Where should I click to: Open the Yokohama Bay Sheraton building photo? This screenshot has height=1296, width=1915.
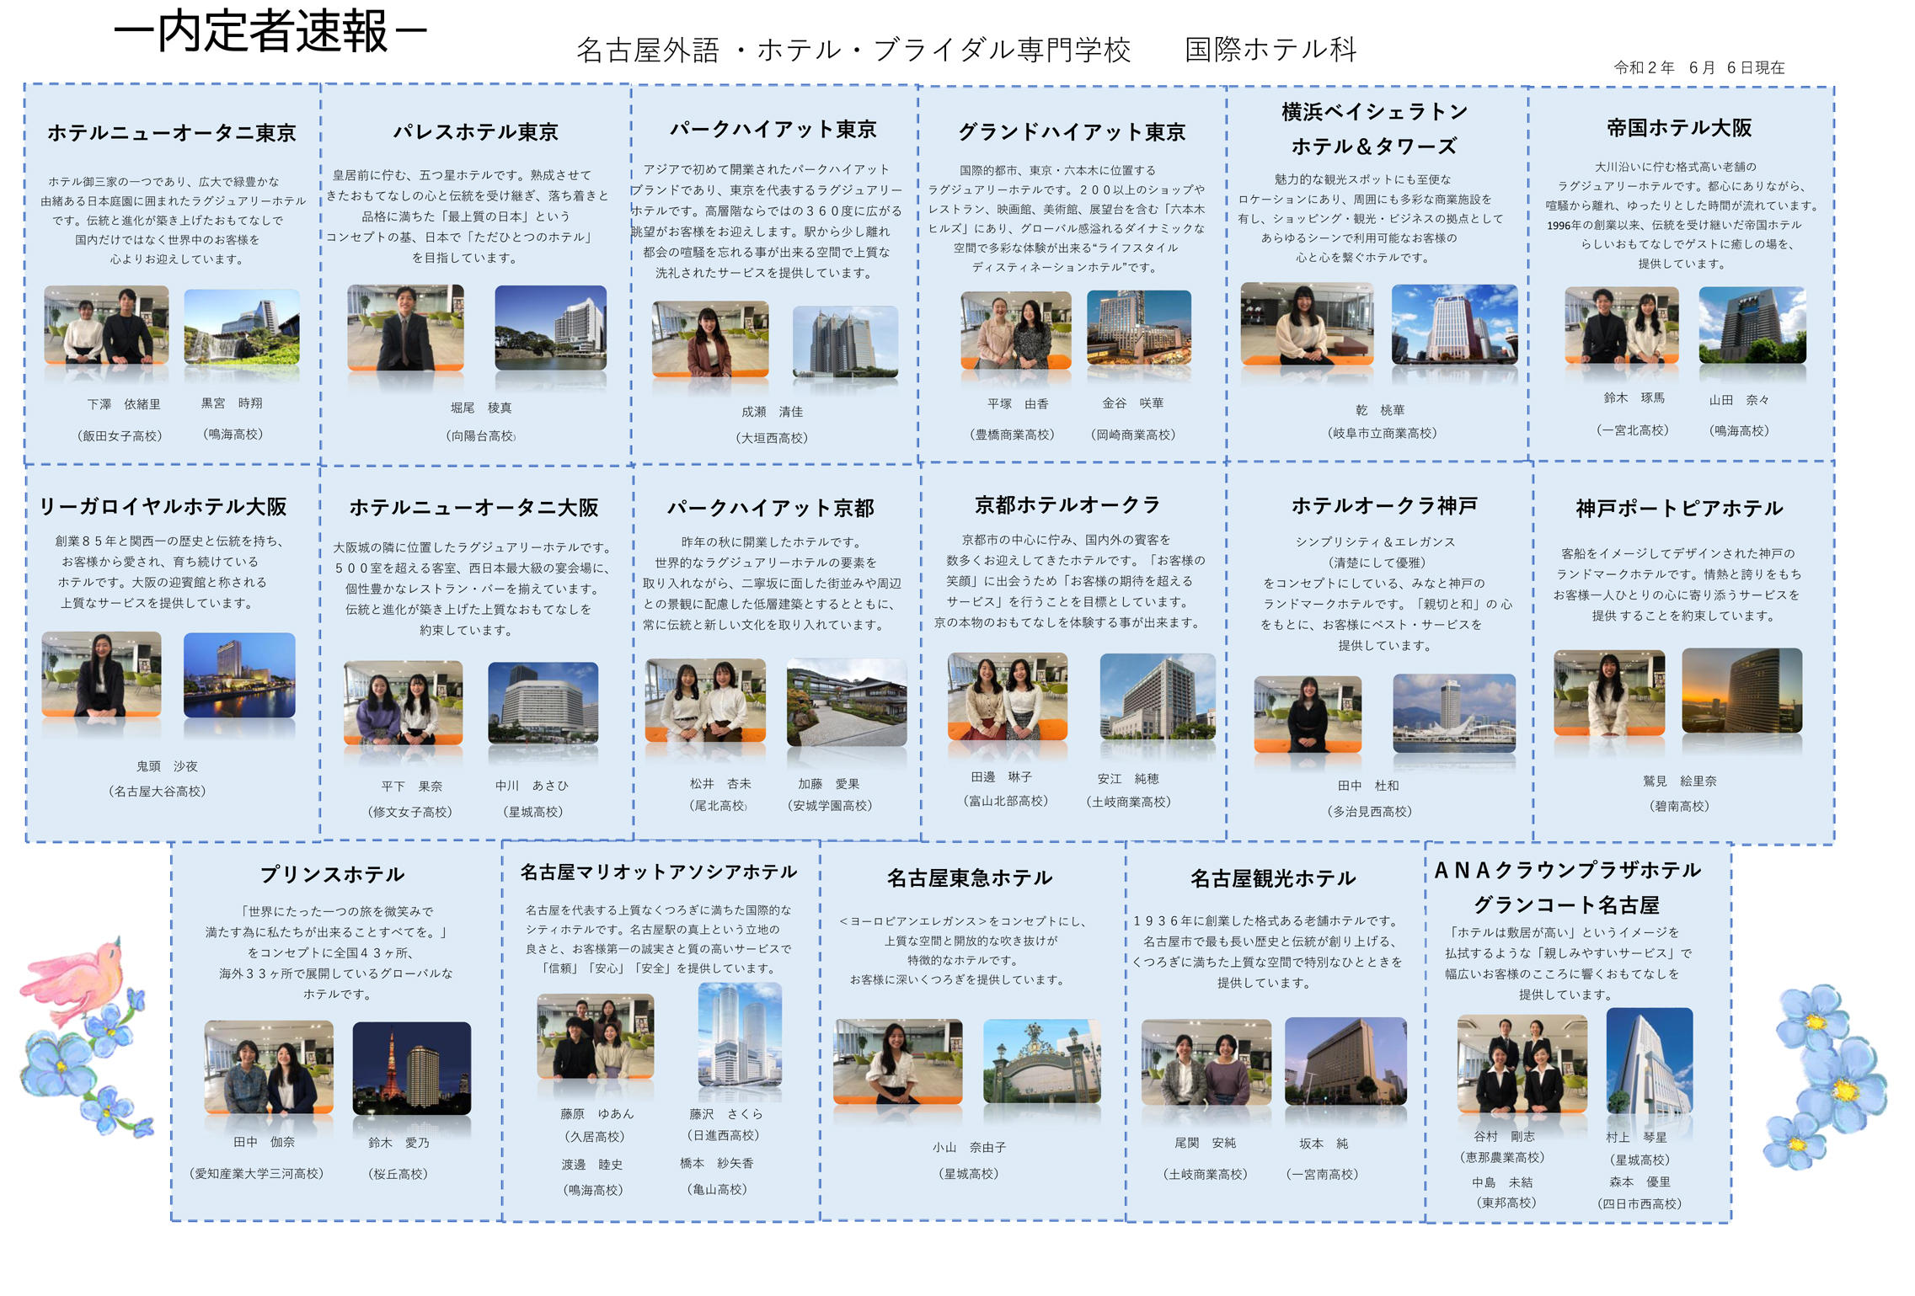pos(1454,324)
